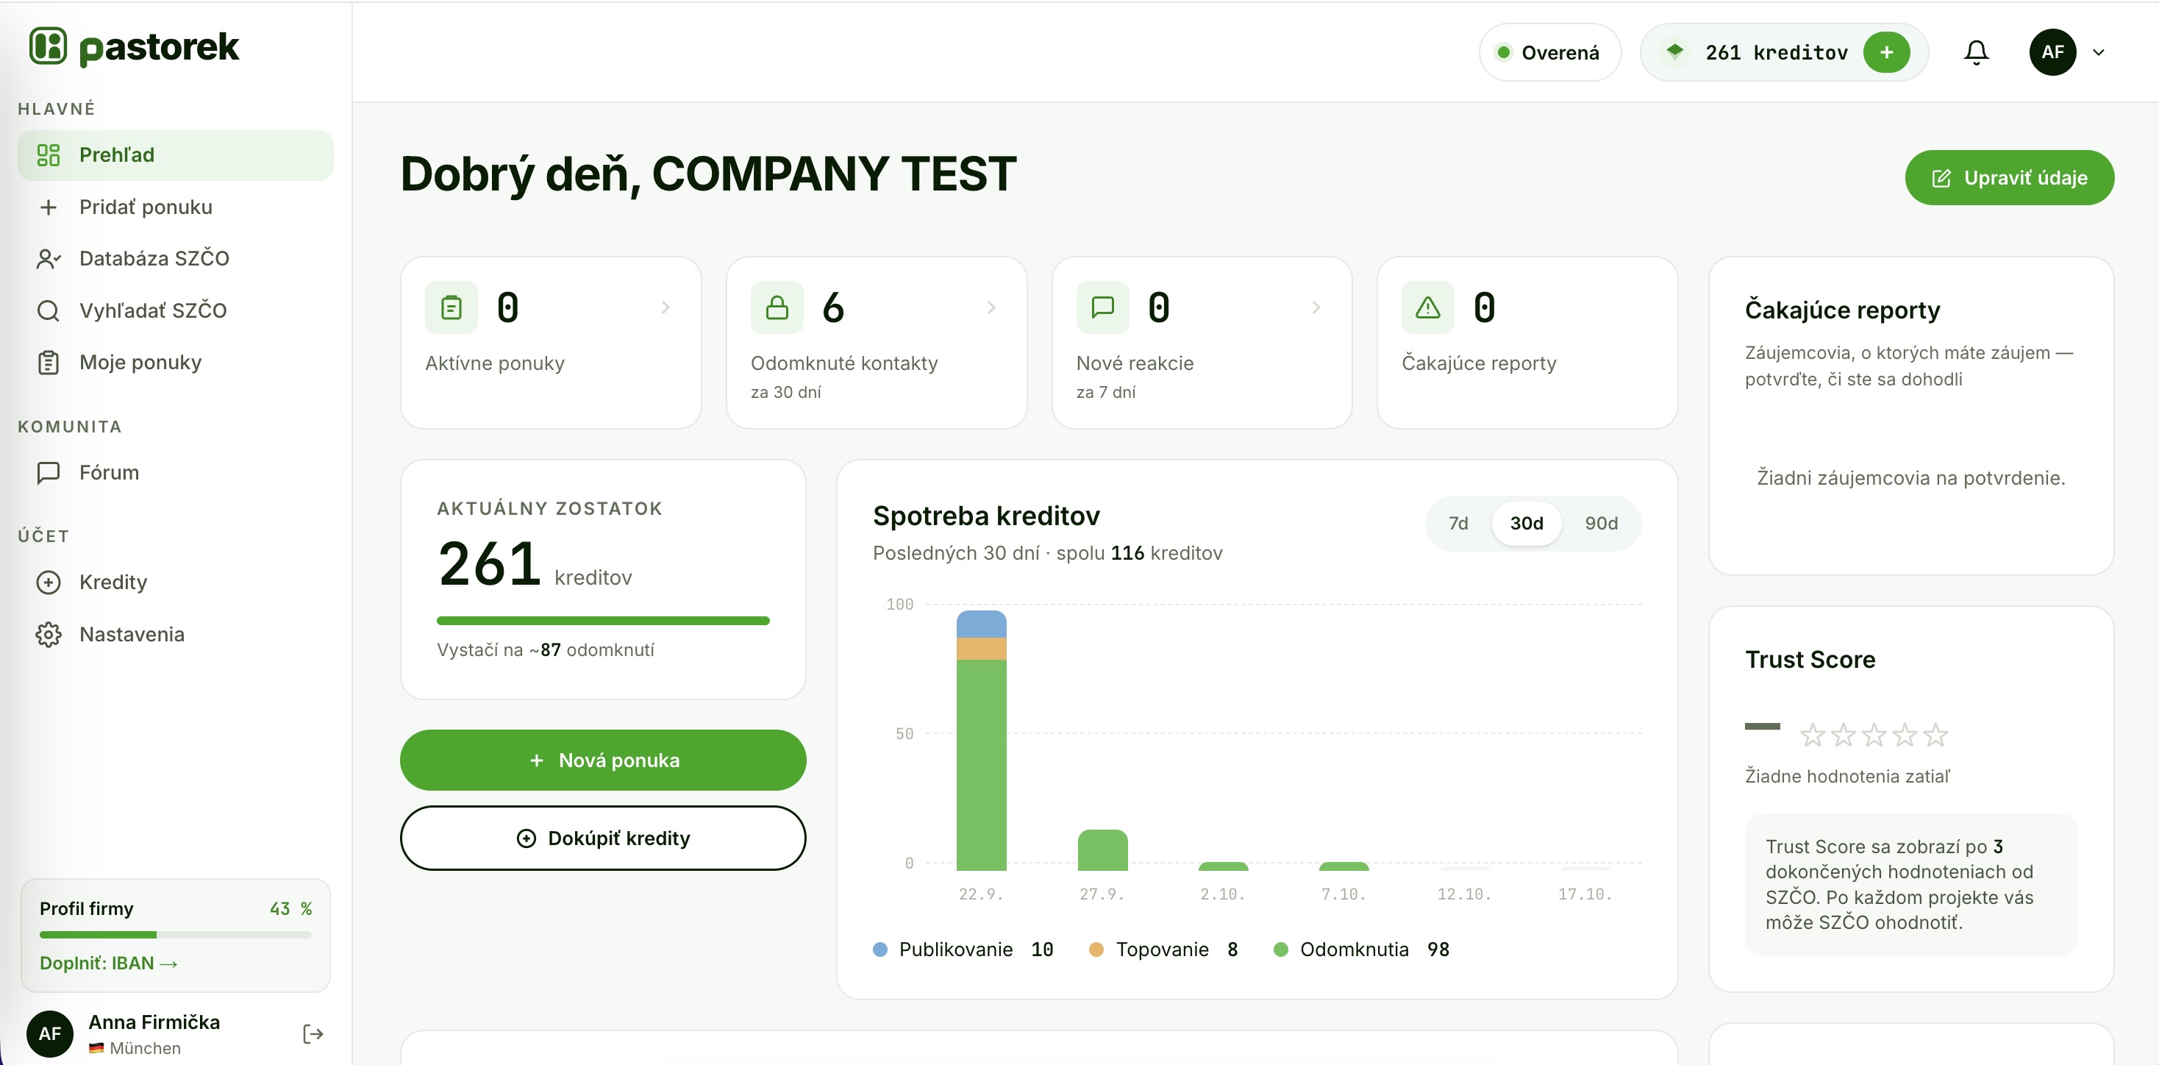Expand the user account dropdown arrow
This screenshot has height=1065, width=2159.
(x=2099, y=52)
